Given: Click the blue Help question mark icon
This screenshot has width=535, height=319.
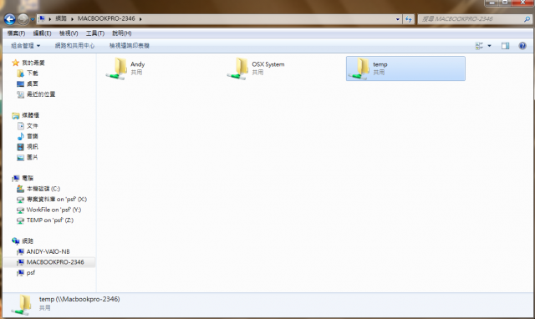Looking at the screenshot, I should coord(522,46).
